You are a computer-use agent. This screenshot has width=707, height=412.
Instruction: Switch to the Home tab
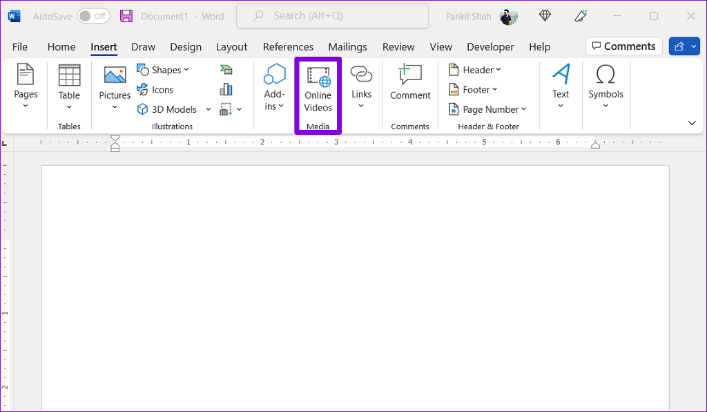[61, 47]
